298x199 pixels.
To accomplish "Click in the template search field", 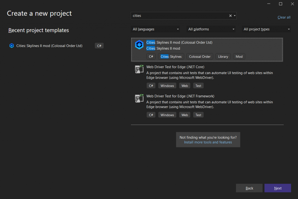I will (179, 16).
